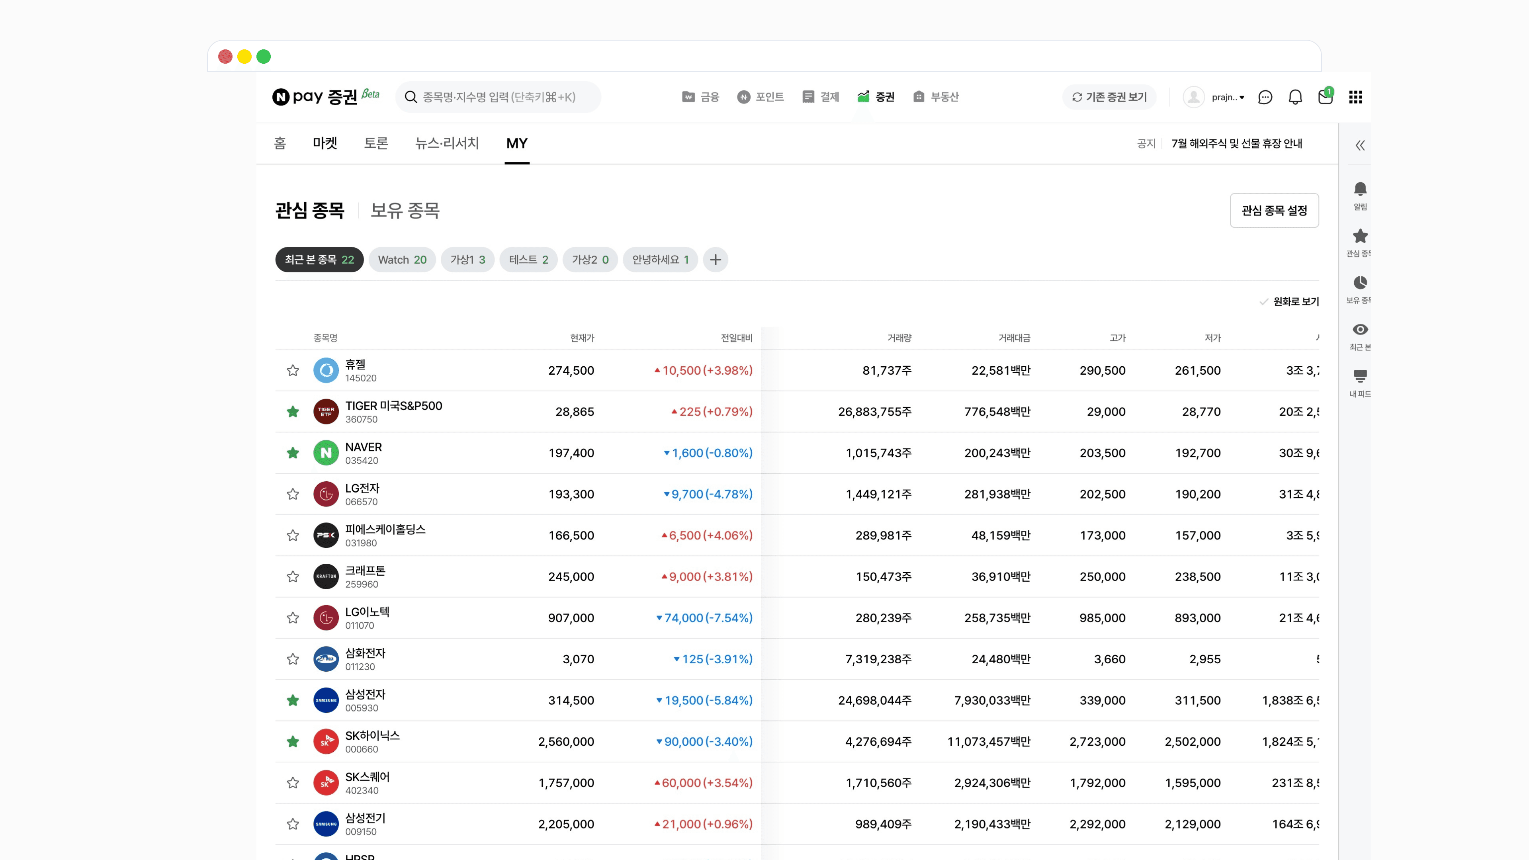Open 내 피드 in the right sidebar
This screenshot has height=860, width=1529.
tap(1360, 383)
